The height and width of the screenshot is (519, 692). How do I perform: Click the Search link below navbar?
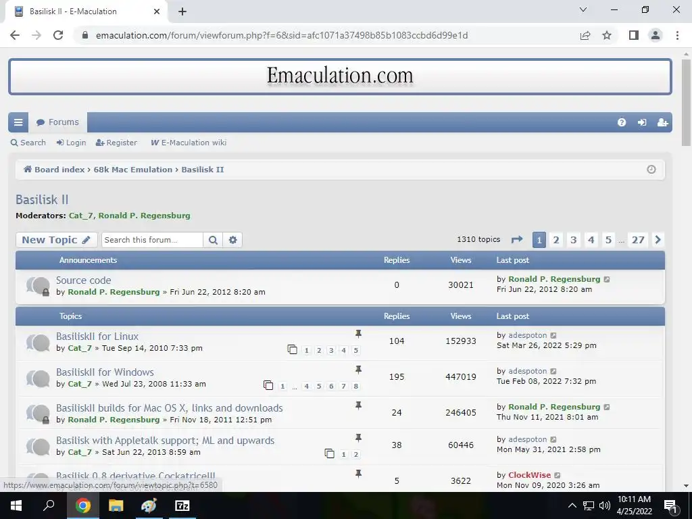tap(28, 143)
